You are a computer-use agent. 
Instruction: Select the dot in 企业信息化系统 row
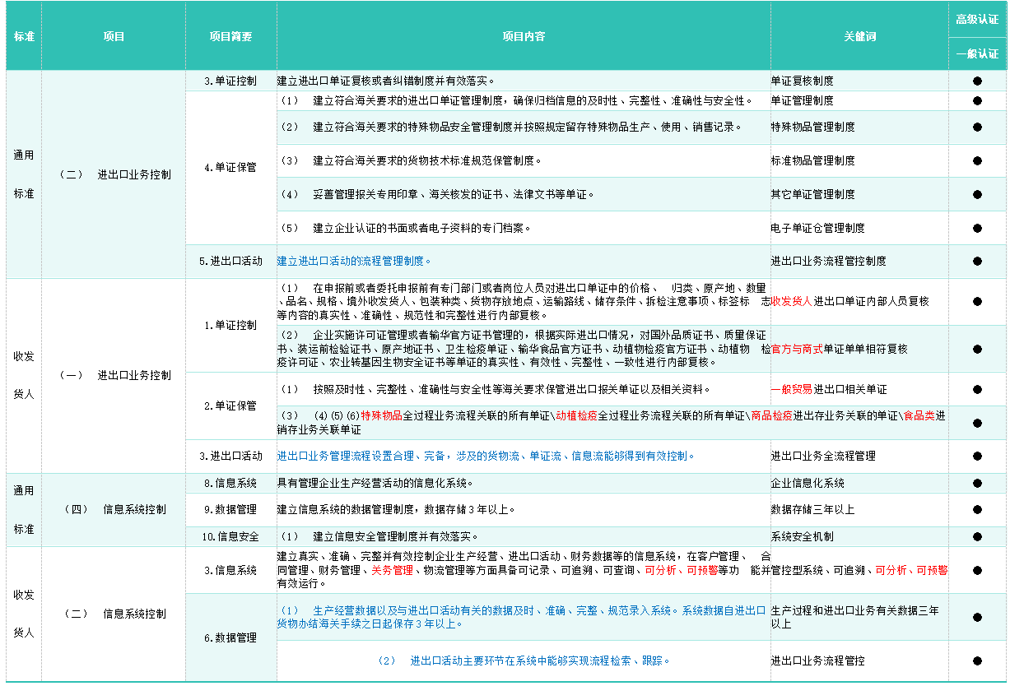point(977,483)
